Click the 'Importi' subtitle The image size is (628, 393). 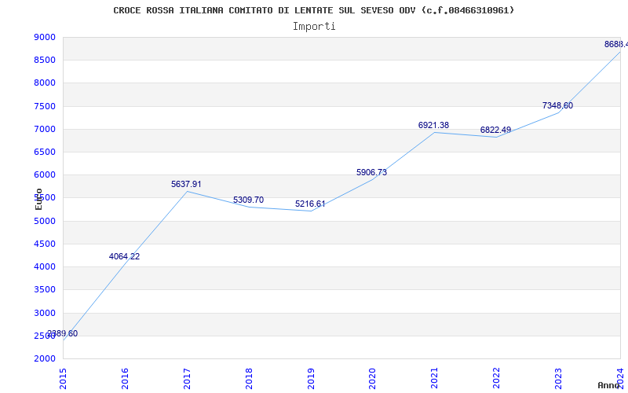point(314,27)
